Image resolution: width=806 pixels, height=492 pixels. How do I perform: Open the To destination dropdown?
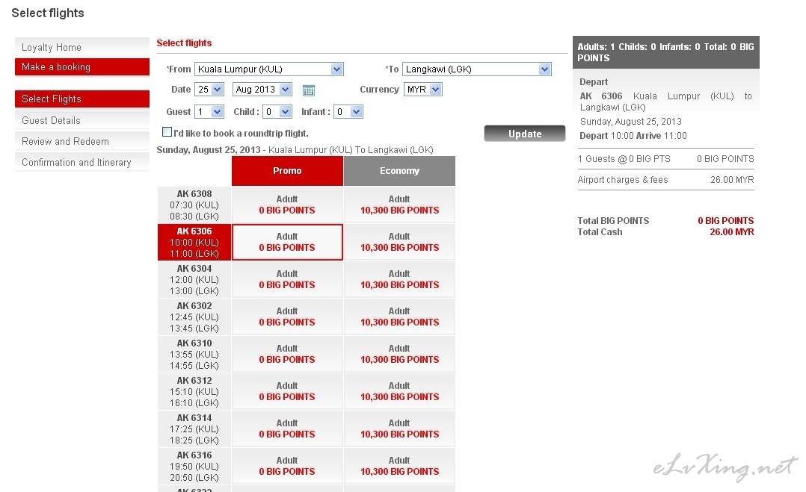click(476, 69)
